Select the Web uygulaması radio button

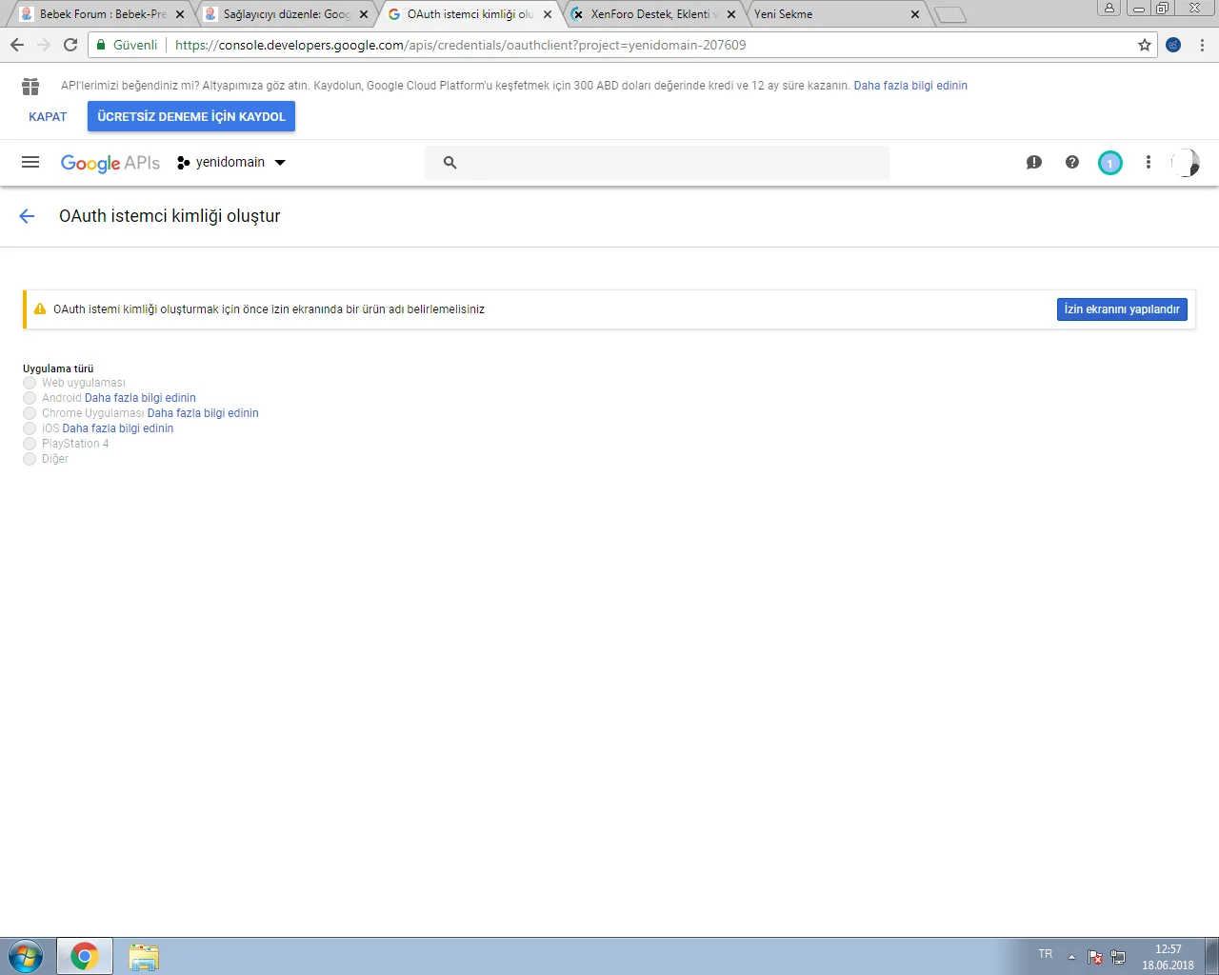(30, 383)
